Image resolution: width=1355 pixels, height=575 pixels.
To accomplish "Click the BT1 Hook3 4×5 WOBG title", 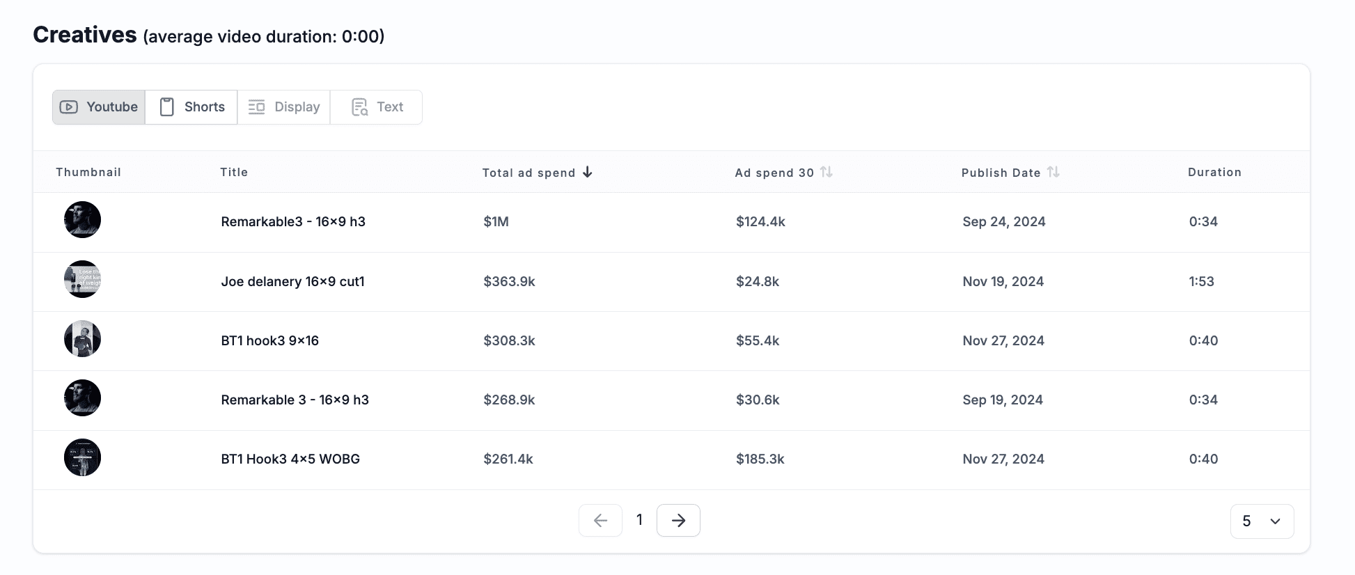I will (x=290, y=459).
